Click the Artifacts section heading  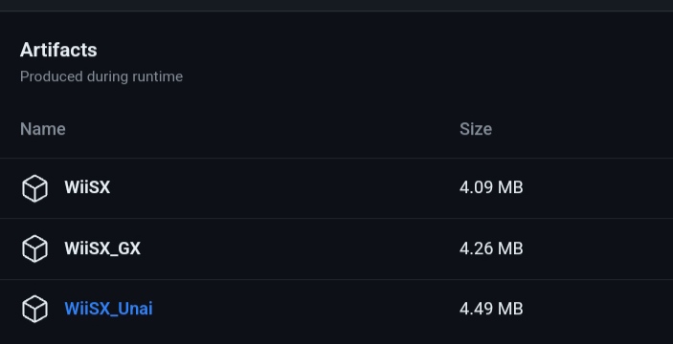(58, 50)
